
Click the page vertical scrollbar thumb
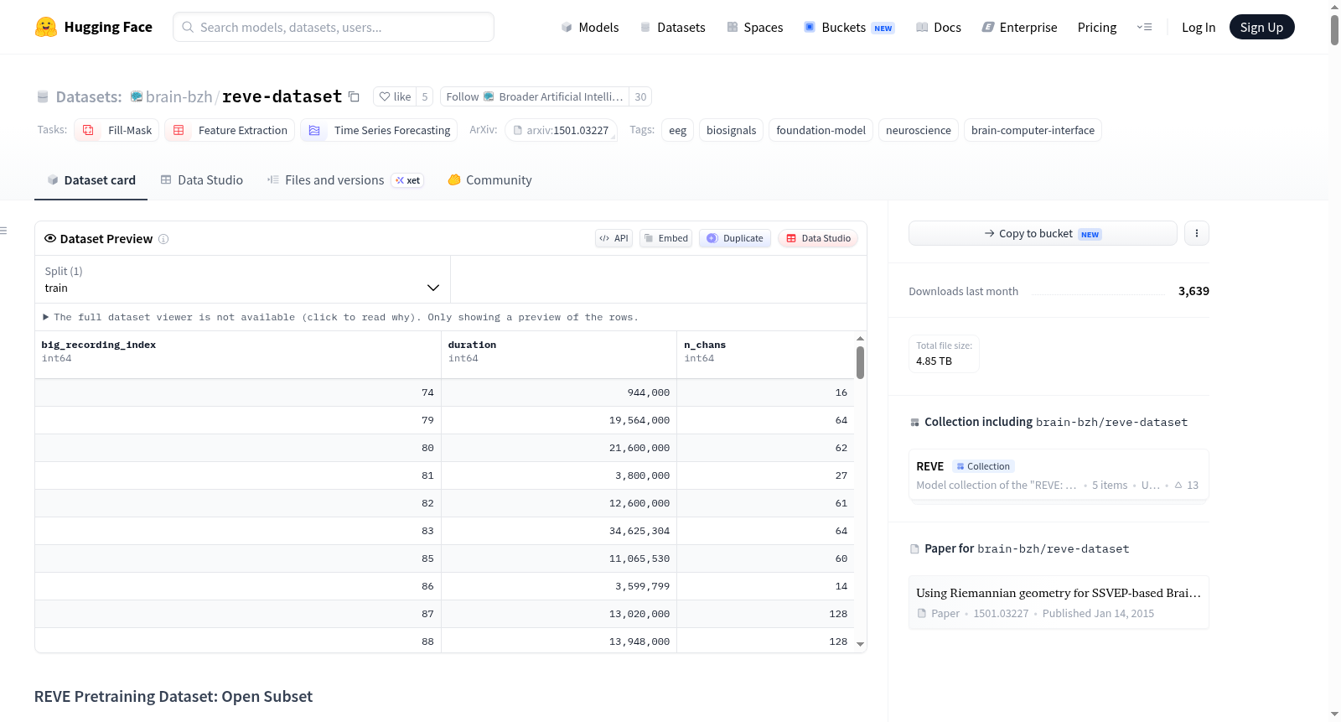(1334, 29)
